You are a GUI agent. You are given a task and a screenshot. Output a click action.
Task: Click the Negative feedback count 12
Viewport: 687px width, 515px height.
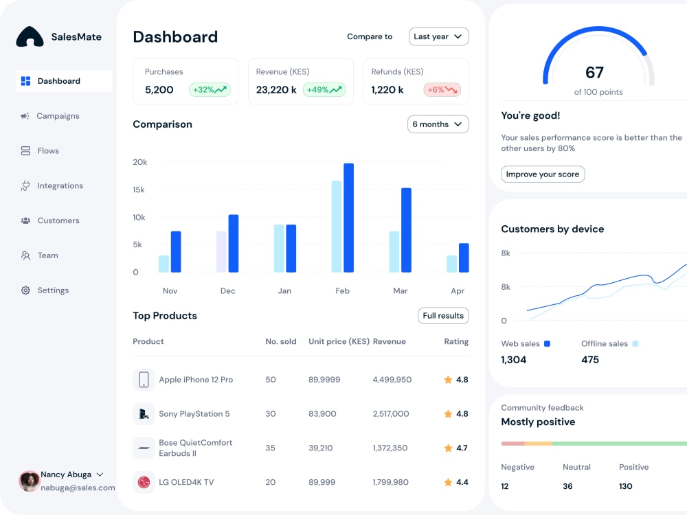(505, 487)
